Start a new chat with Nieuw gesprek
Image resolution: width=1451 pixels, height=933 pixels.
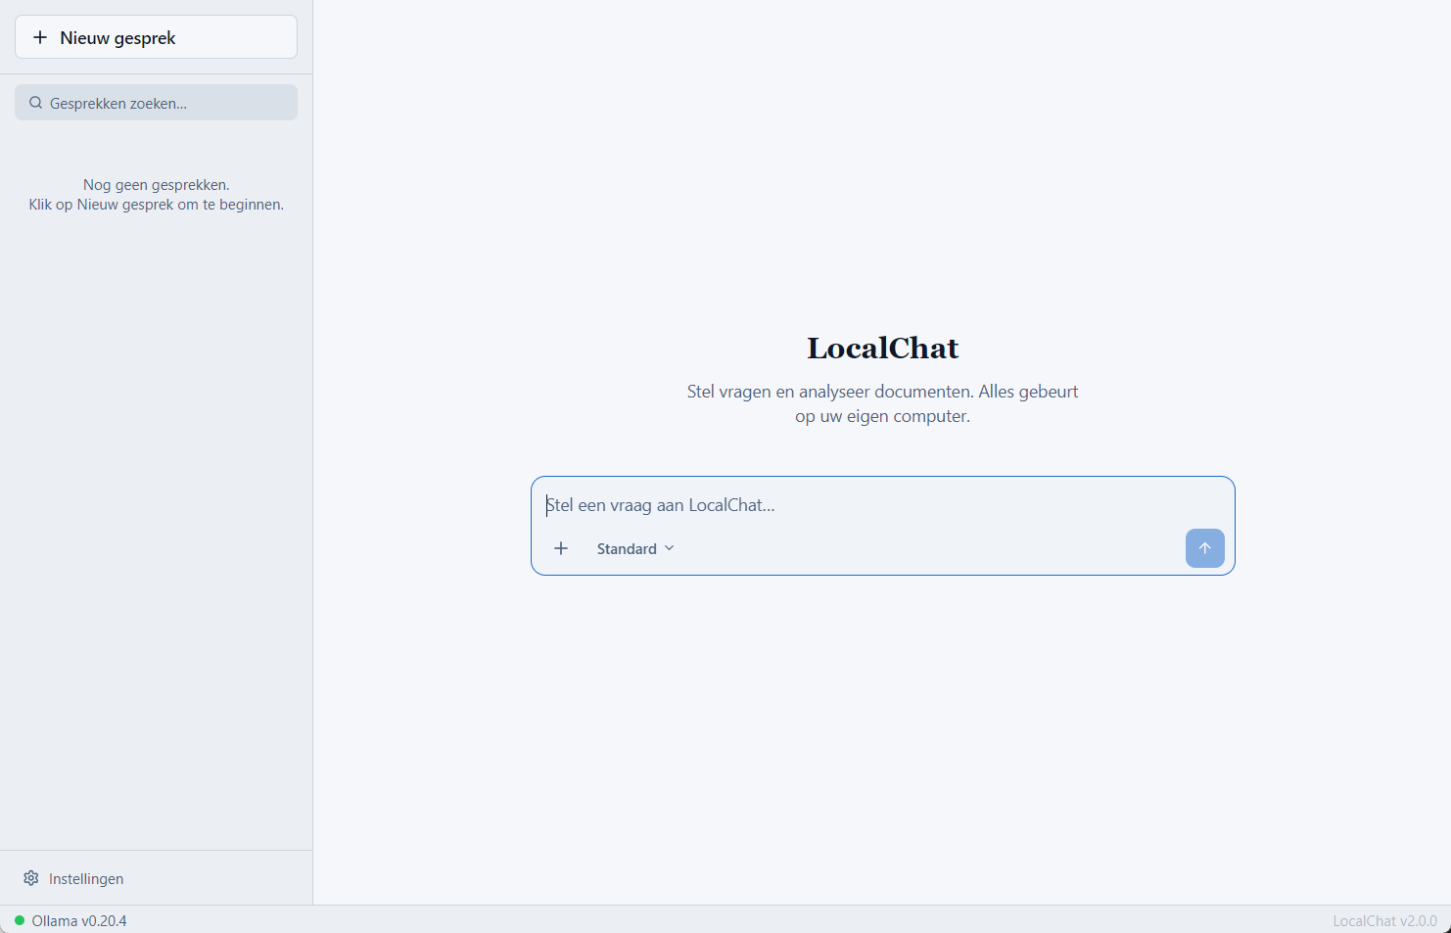(156, 37)
